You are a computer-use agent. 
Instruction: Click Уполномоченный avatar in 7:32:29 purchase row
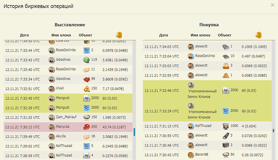pos(191,106)
